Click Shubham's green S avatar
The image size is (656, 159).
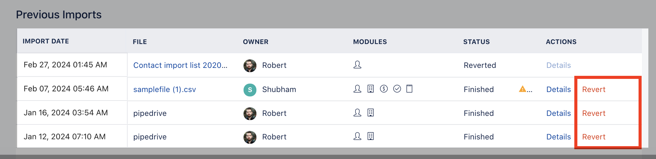point(250,90)
